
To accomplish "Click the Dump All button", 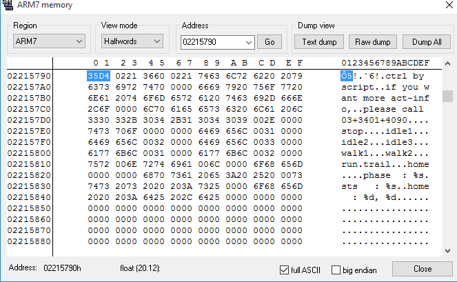I will tap(427, 42).
